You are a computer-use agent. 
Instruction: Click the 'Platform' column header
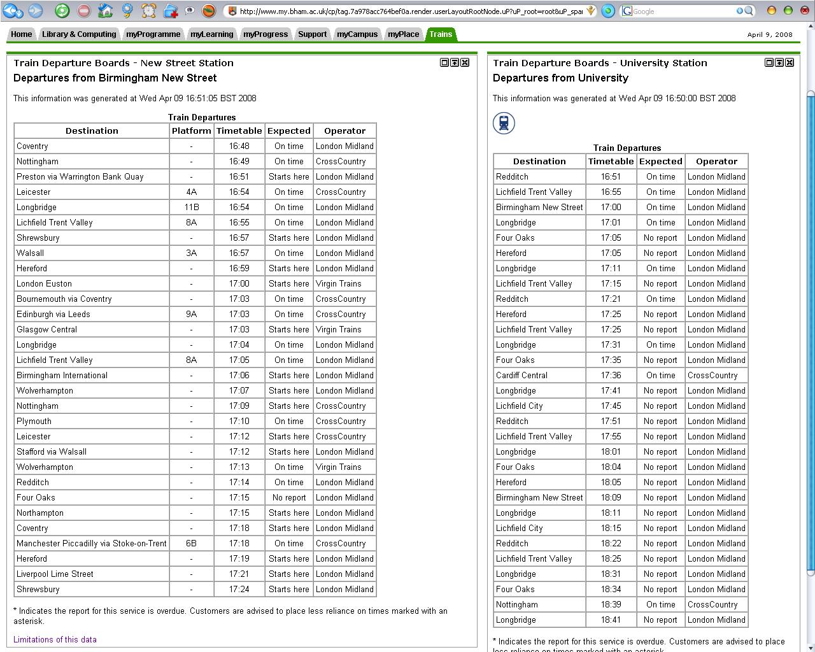click(x=191, y=131)
